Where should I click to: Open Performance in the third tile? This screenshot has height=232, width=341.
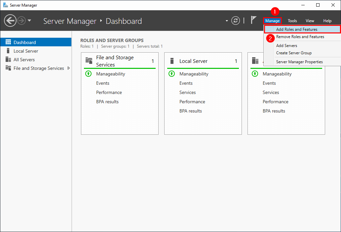click(x=276, y=102)
